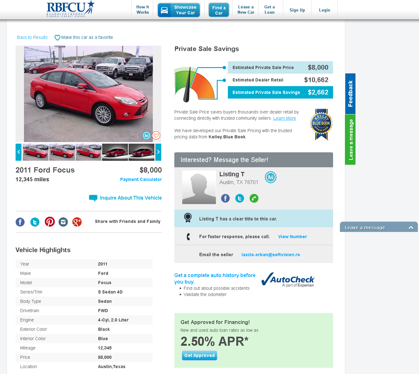
Task: Click the seller name Listing T
Action: pos(232,174)
